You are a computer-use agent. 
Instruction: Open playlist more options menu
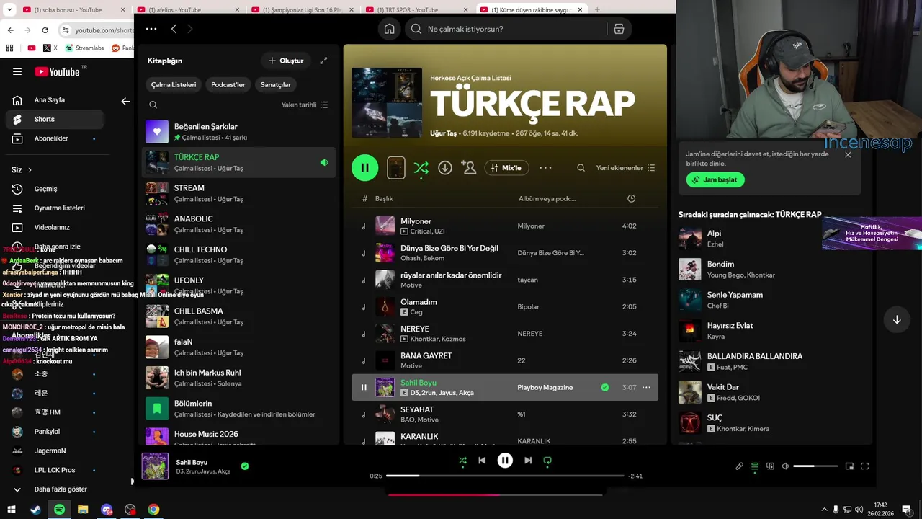click(545, 168)
